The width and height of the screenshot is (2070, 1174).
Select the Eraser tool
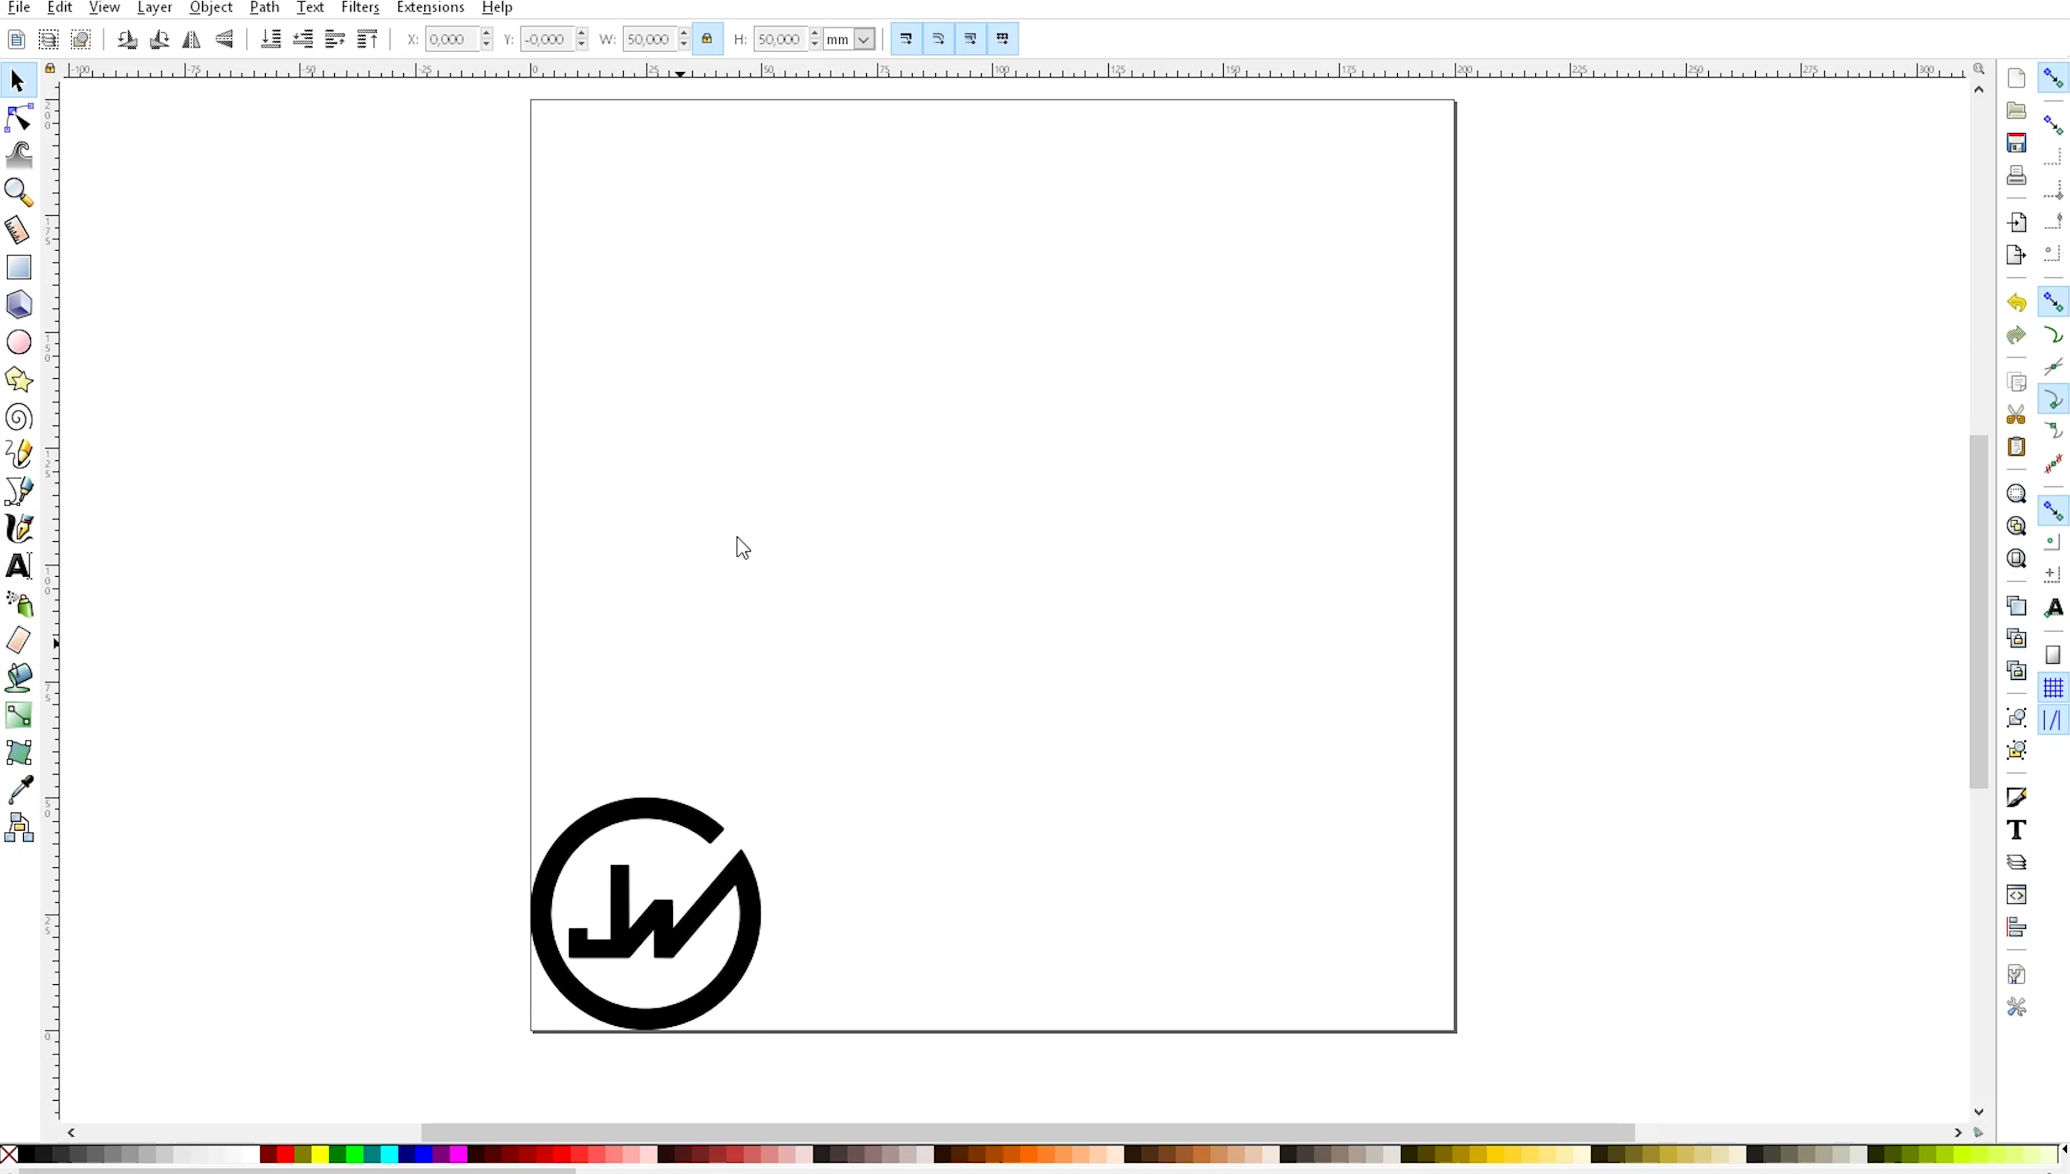tap(18, 641)
